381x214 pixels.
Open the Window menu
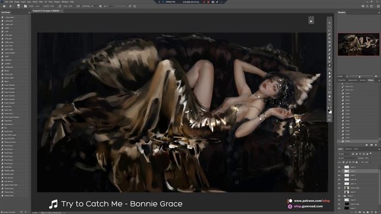65,2
